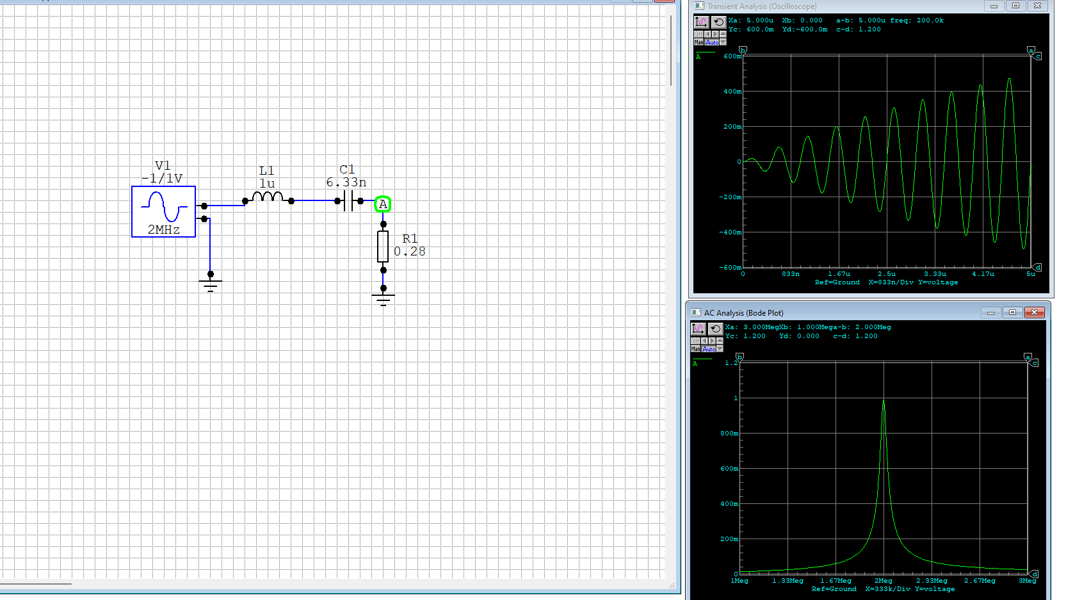Image resolution: width=1066 pixels, height=600 pixels.
Task: Click the up arrow in the Transient Analysis toolbar
Action: pyautogui.click(x=723, y=34)
